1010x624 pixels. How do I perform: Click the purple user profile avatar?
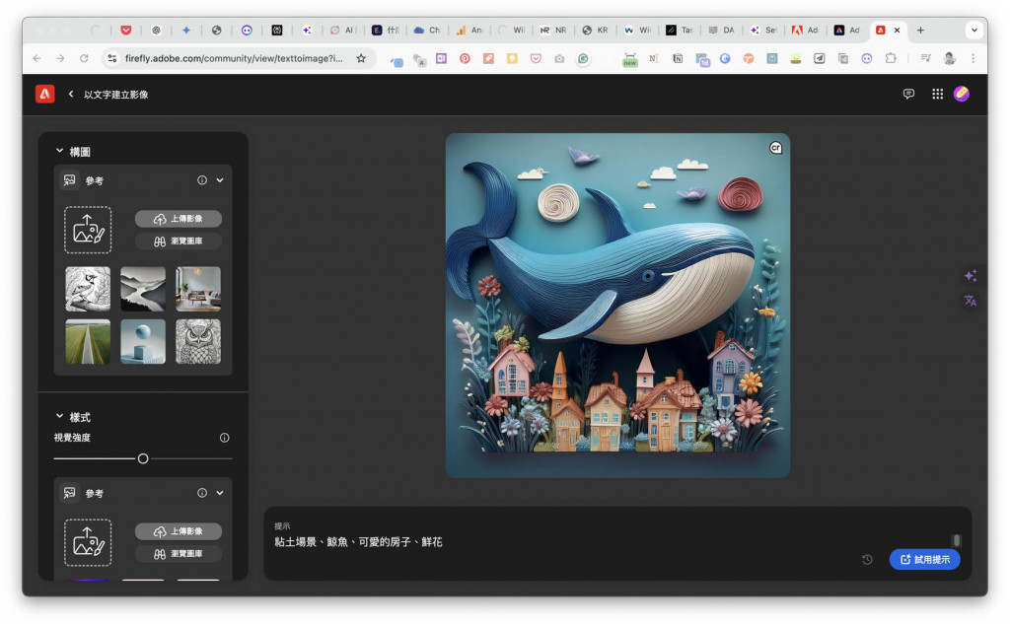click(x=962, y=94)
